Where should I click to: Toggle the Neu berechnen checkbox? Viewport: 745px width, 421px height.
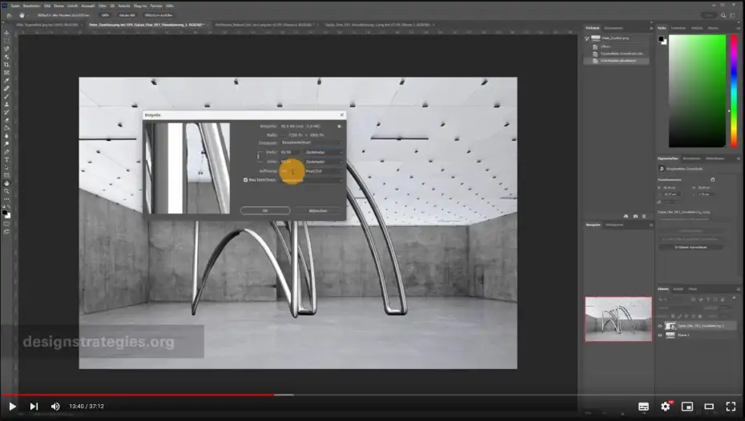point(246,180)
